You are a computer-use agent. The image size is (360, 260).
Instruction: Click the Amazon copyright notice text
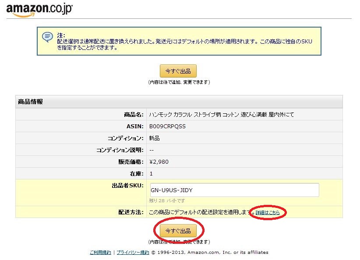[x=210, y=252]
